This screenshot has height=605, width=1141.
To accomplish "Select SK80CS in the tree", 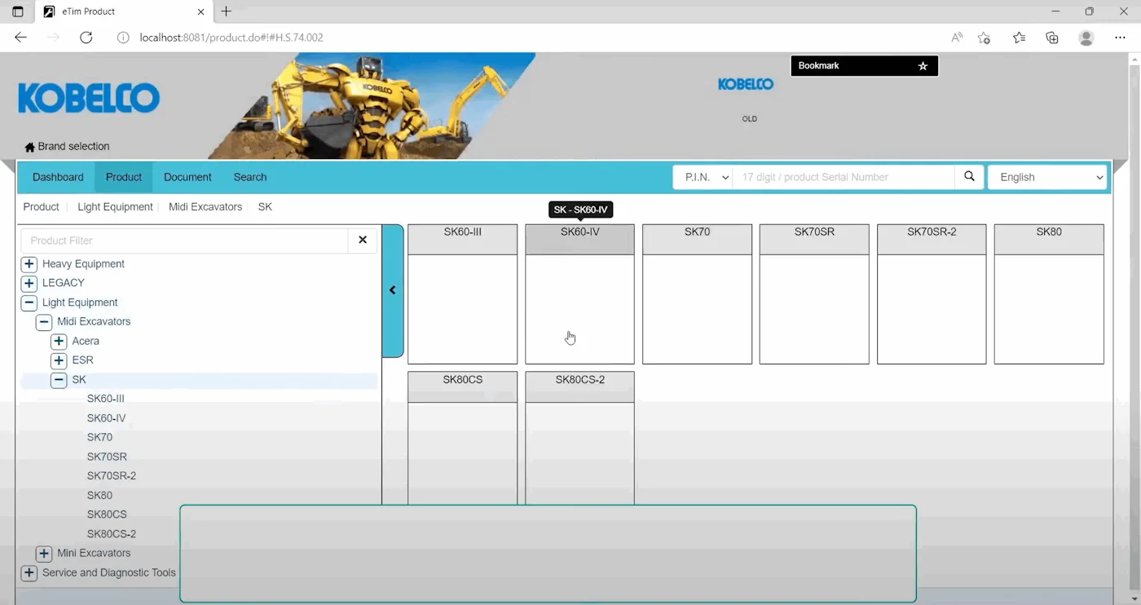I will coord(107,515).
